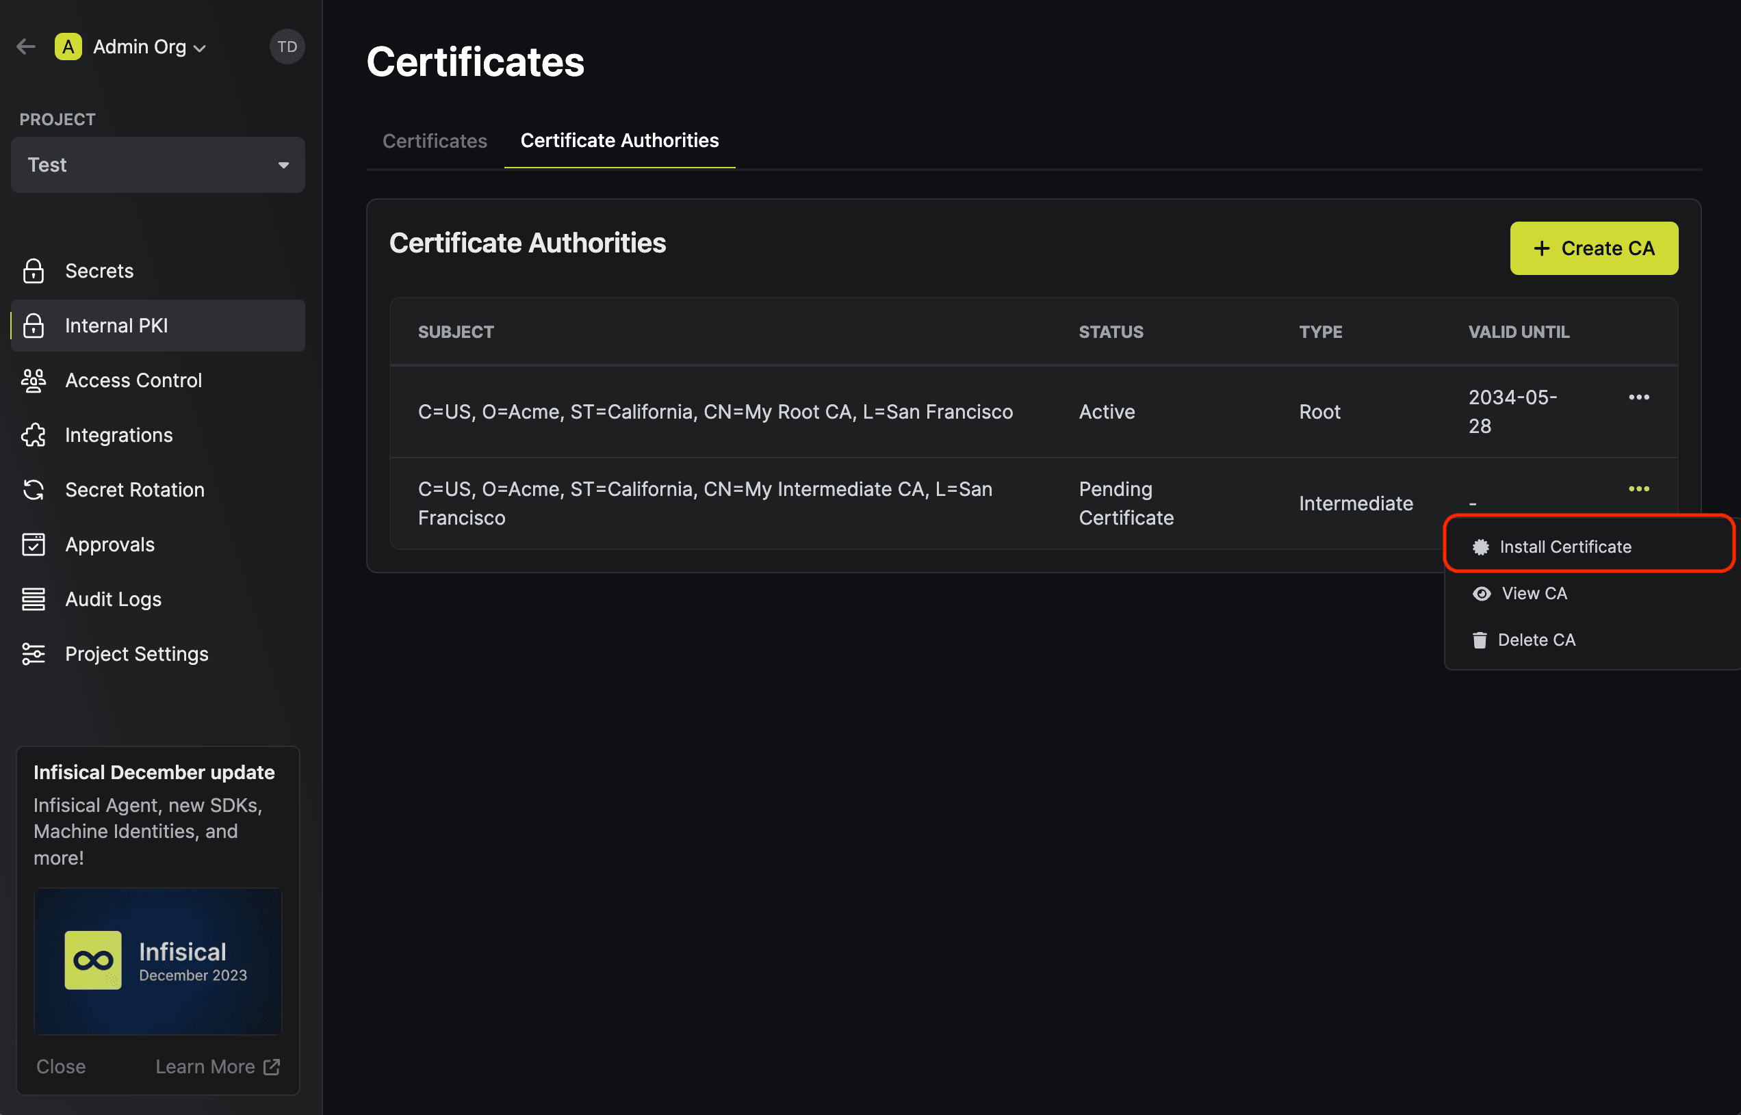Switch to the Certificates tab
The width and height of the screenshot is (1741, 1115).
pos(435,141)
